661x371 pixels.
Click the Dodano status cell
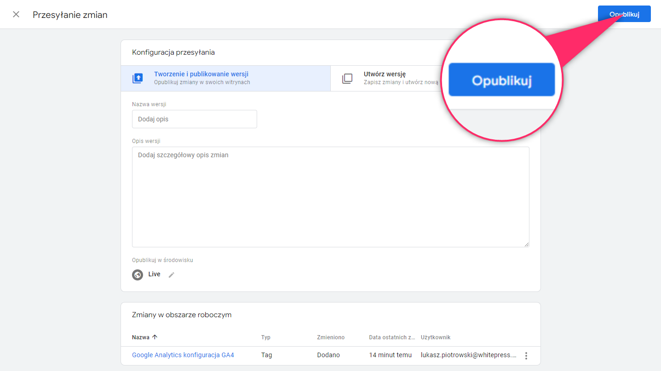click(328, 355)
